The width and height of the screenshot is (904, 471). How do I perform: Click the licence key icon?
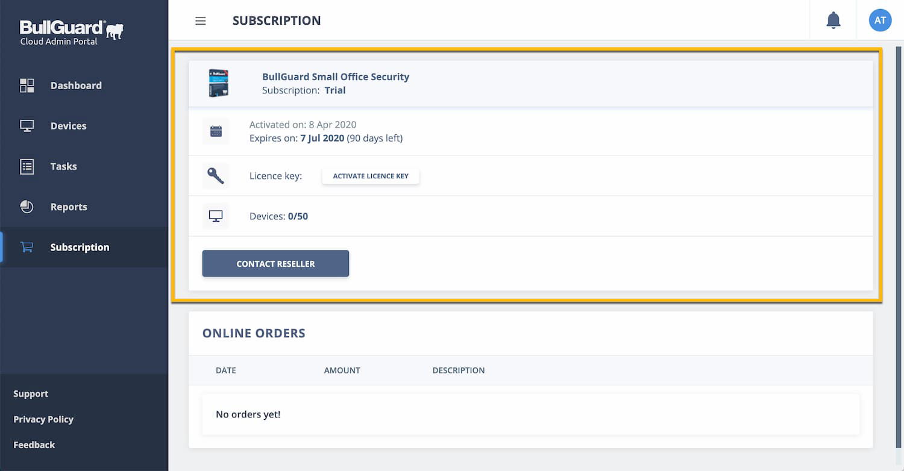tap(216, 176)
